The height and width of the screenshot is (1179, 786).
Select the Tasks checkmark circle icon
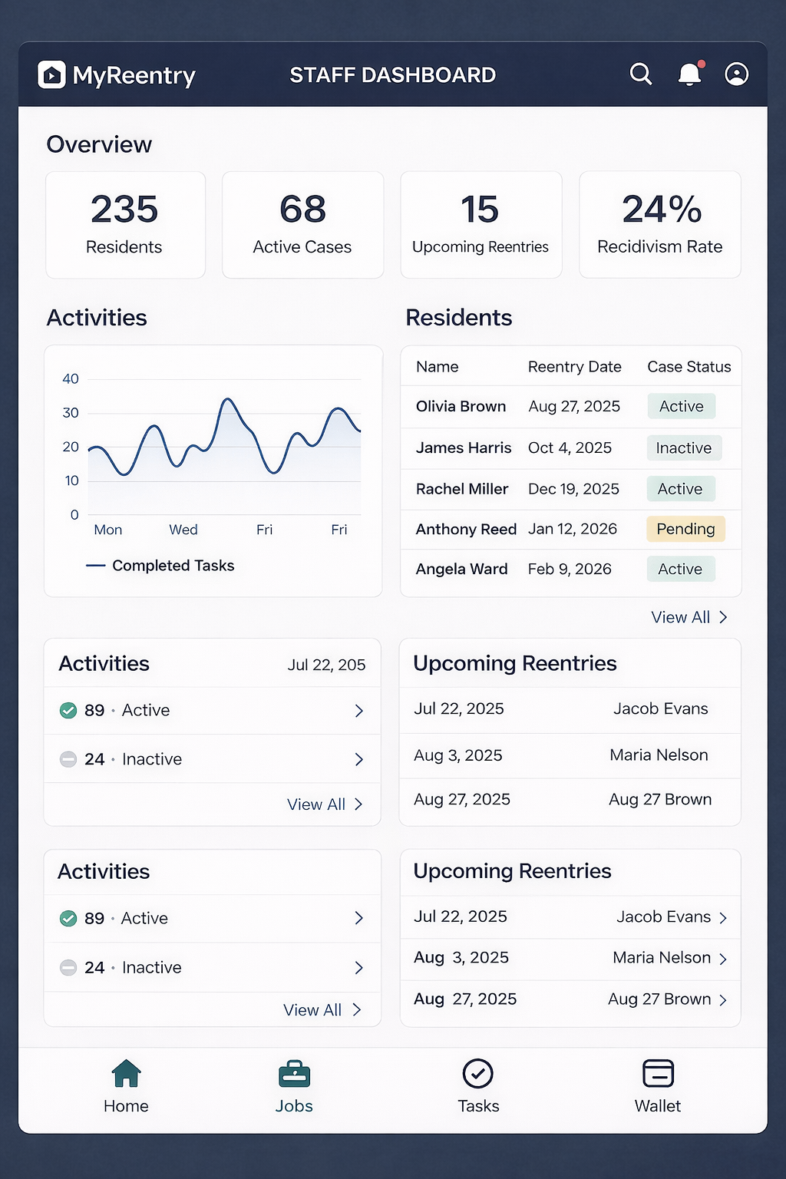point(477,1074)
